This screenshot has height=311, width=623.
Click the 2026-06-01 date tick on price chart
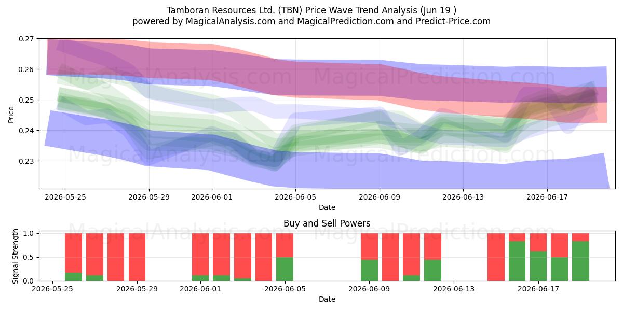[x=212, y=197]
